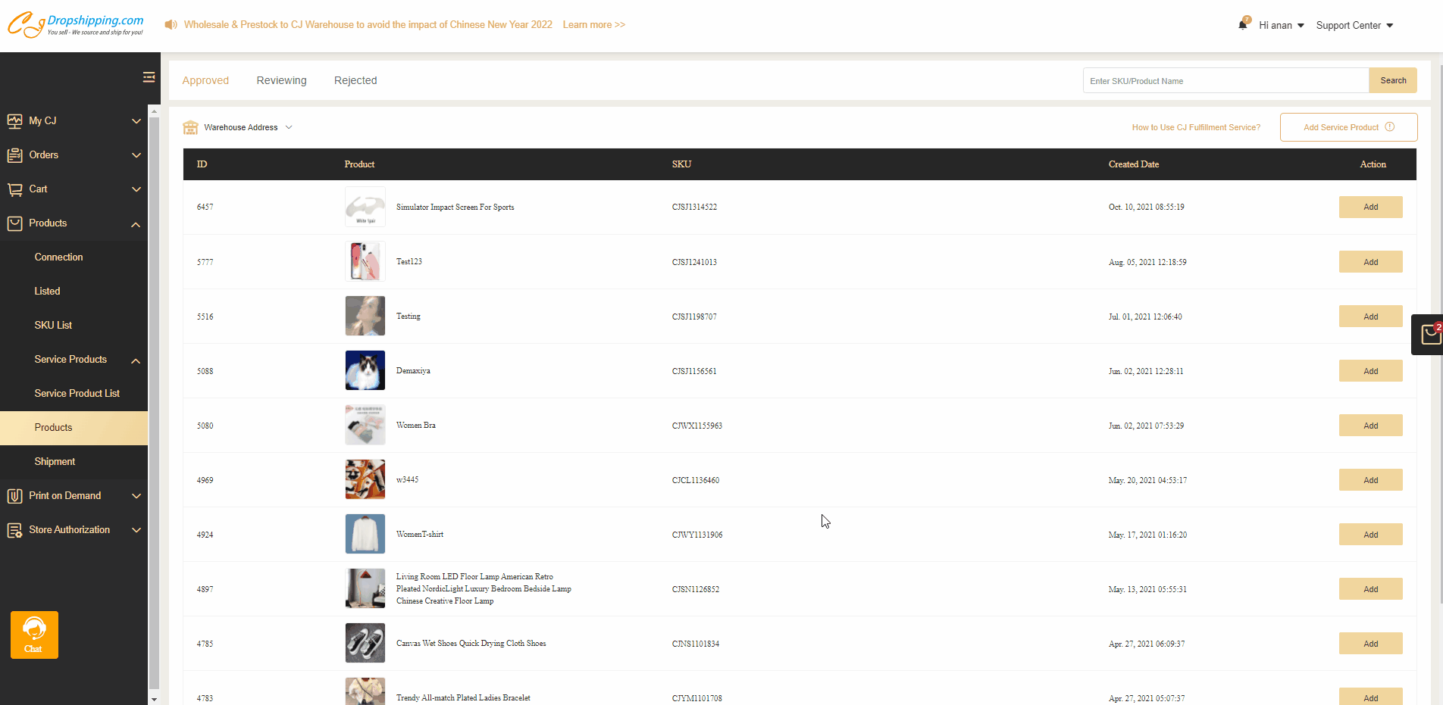This screenshot has width=1443, height=705.
Task: Open Shipment in the sidebar
Action: click(55, 462)
